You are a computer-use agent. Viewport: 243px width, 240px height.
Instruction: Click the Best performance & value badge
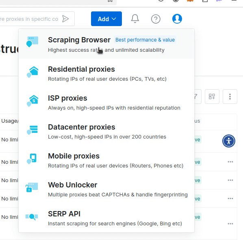point(145,40)
